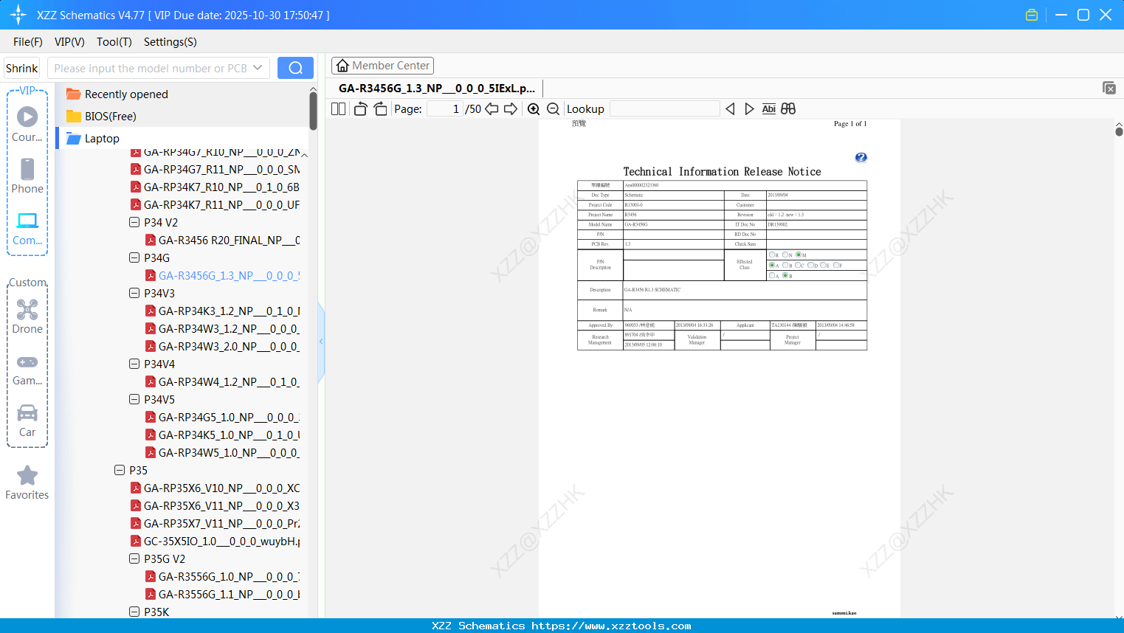Select the C radio button in Effected Class
This screenshot has width=1124, height=633.
(798, 265)
